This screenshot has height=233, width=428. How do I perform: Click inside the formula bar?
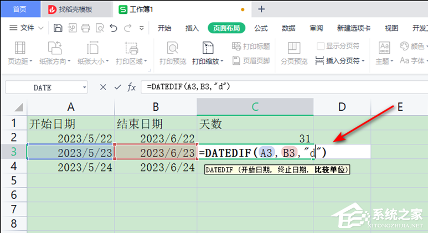click(284, 87)
